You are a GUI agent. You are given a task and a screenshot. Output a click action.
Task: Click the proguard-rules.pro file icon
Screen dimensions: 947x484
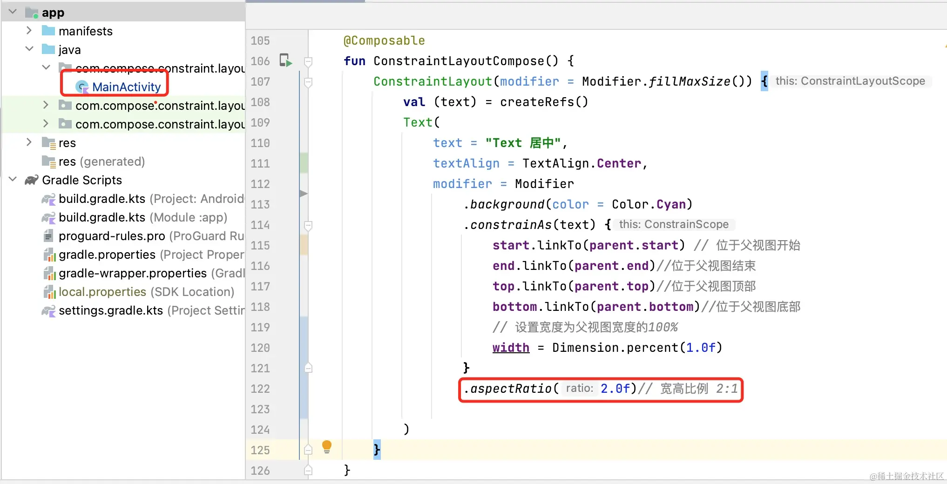[48, 236]
